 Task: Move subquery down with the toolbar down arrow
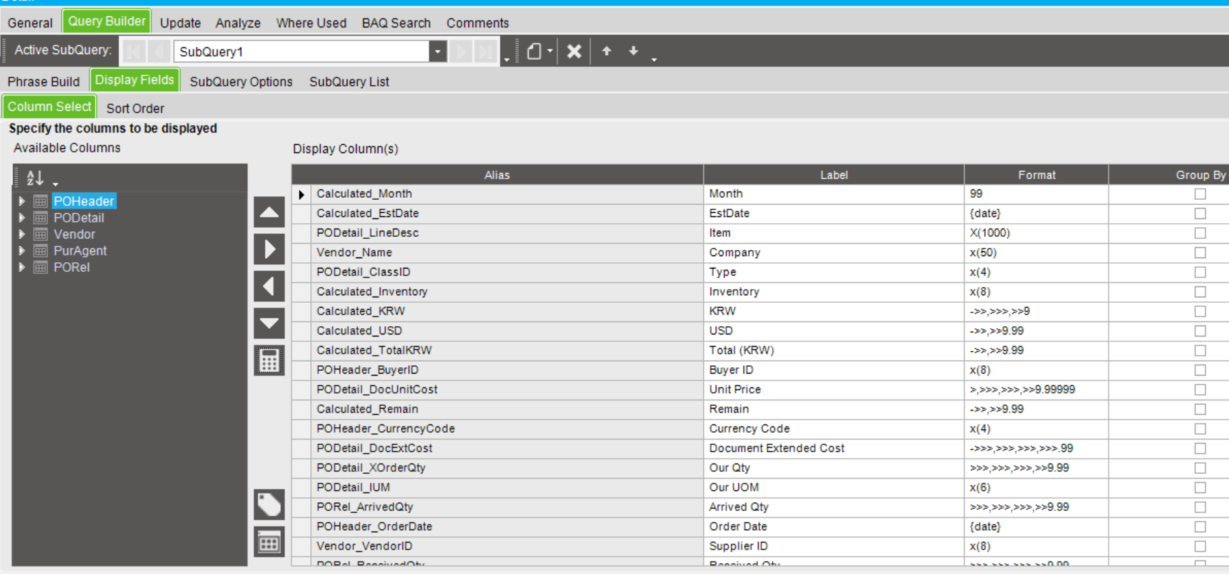(x=633, y=51)
